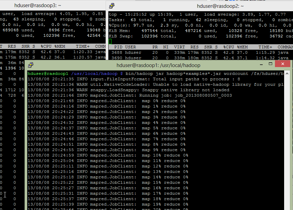This screenshot has width=293, height=210.
Task: Click the 'map 19% reduce 0%' line
Action: click(x=108, y=205)
